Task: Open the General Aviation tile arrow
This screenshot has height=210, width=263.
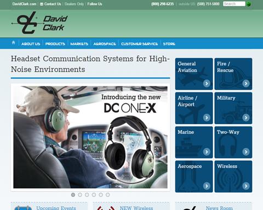Action: [x=207, y=84]
